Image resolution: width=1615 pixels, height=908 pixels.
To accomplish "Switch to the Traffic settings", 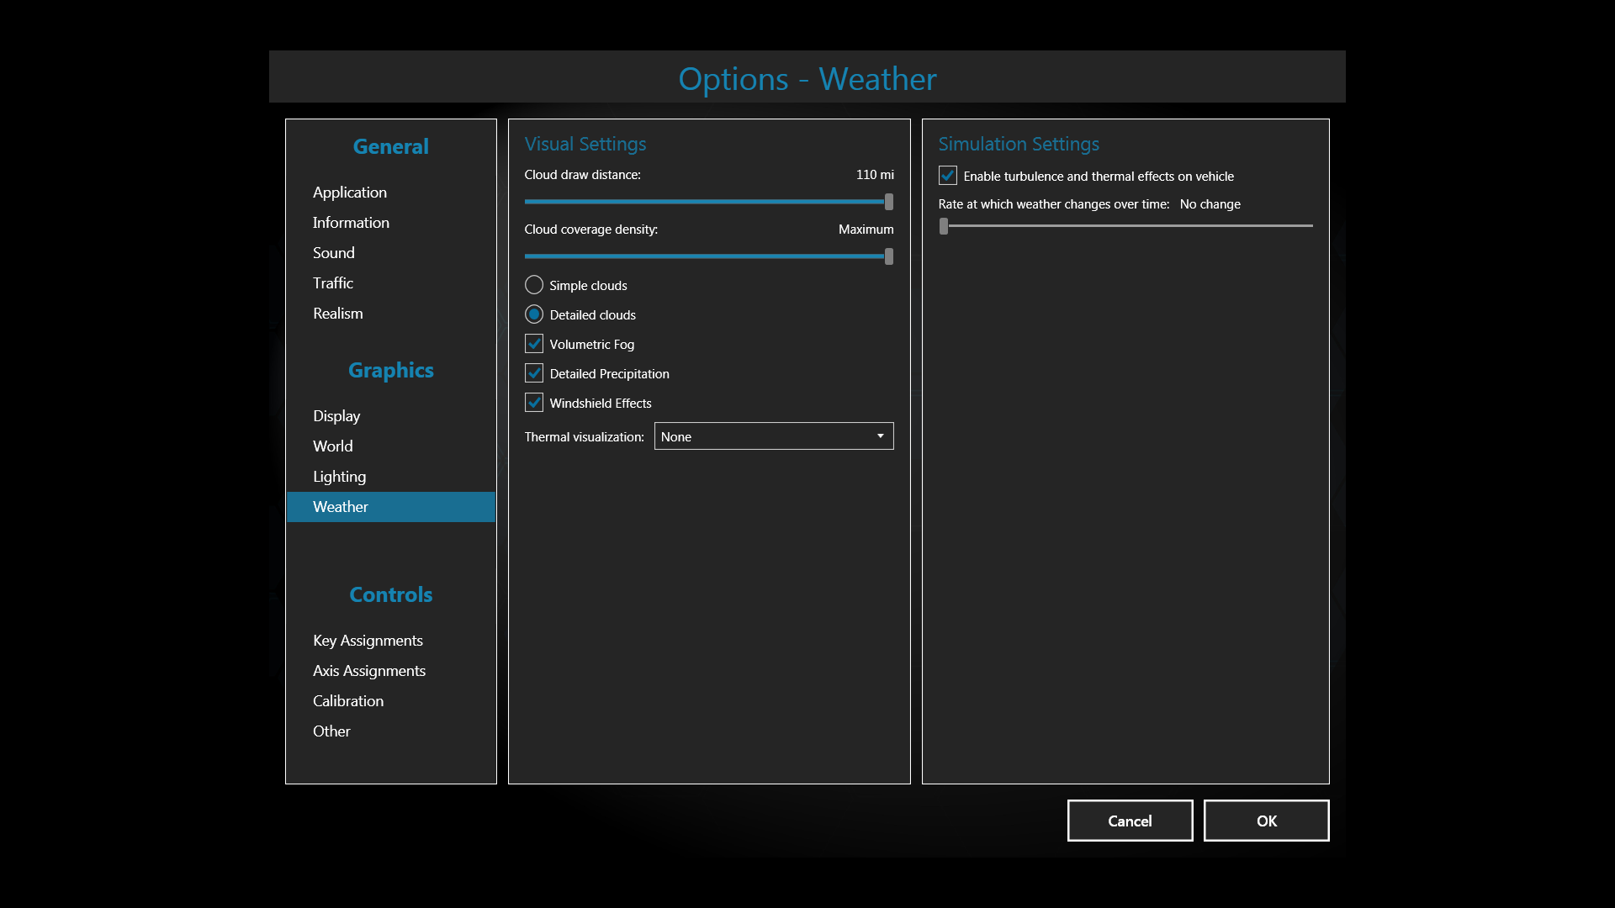I will pyautogui.click(x=333, y=283).
